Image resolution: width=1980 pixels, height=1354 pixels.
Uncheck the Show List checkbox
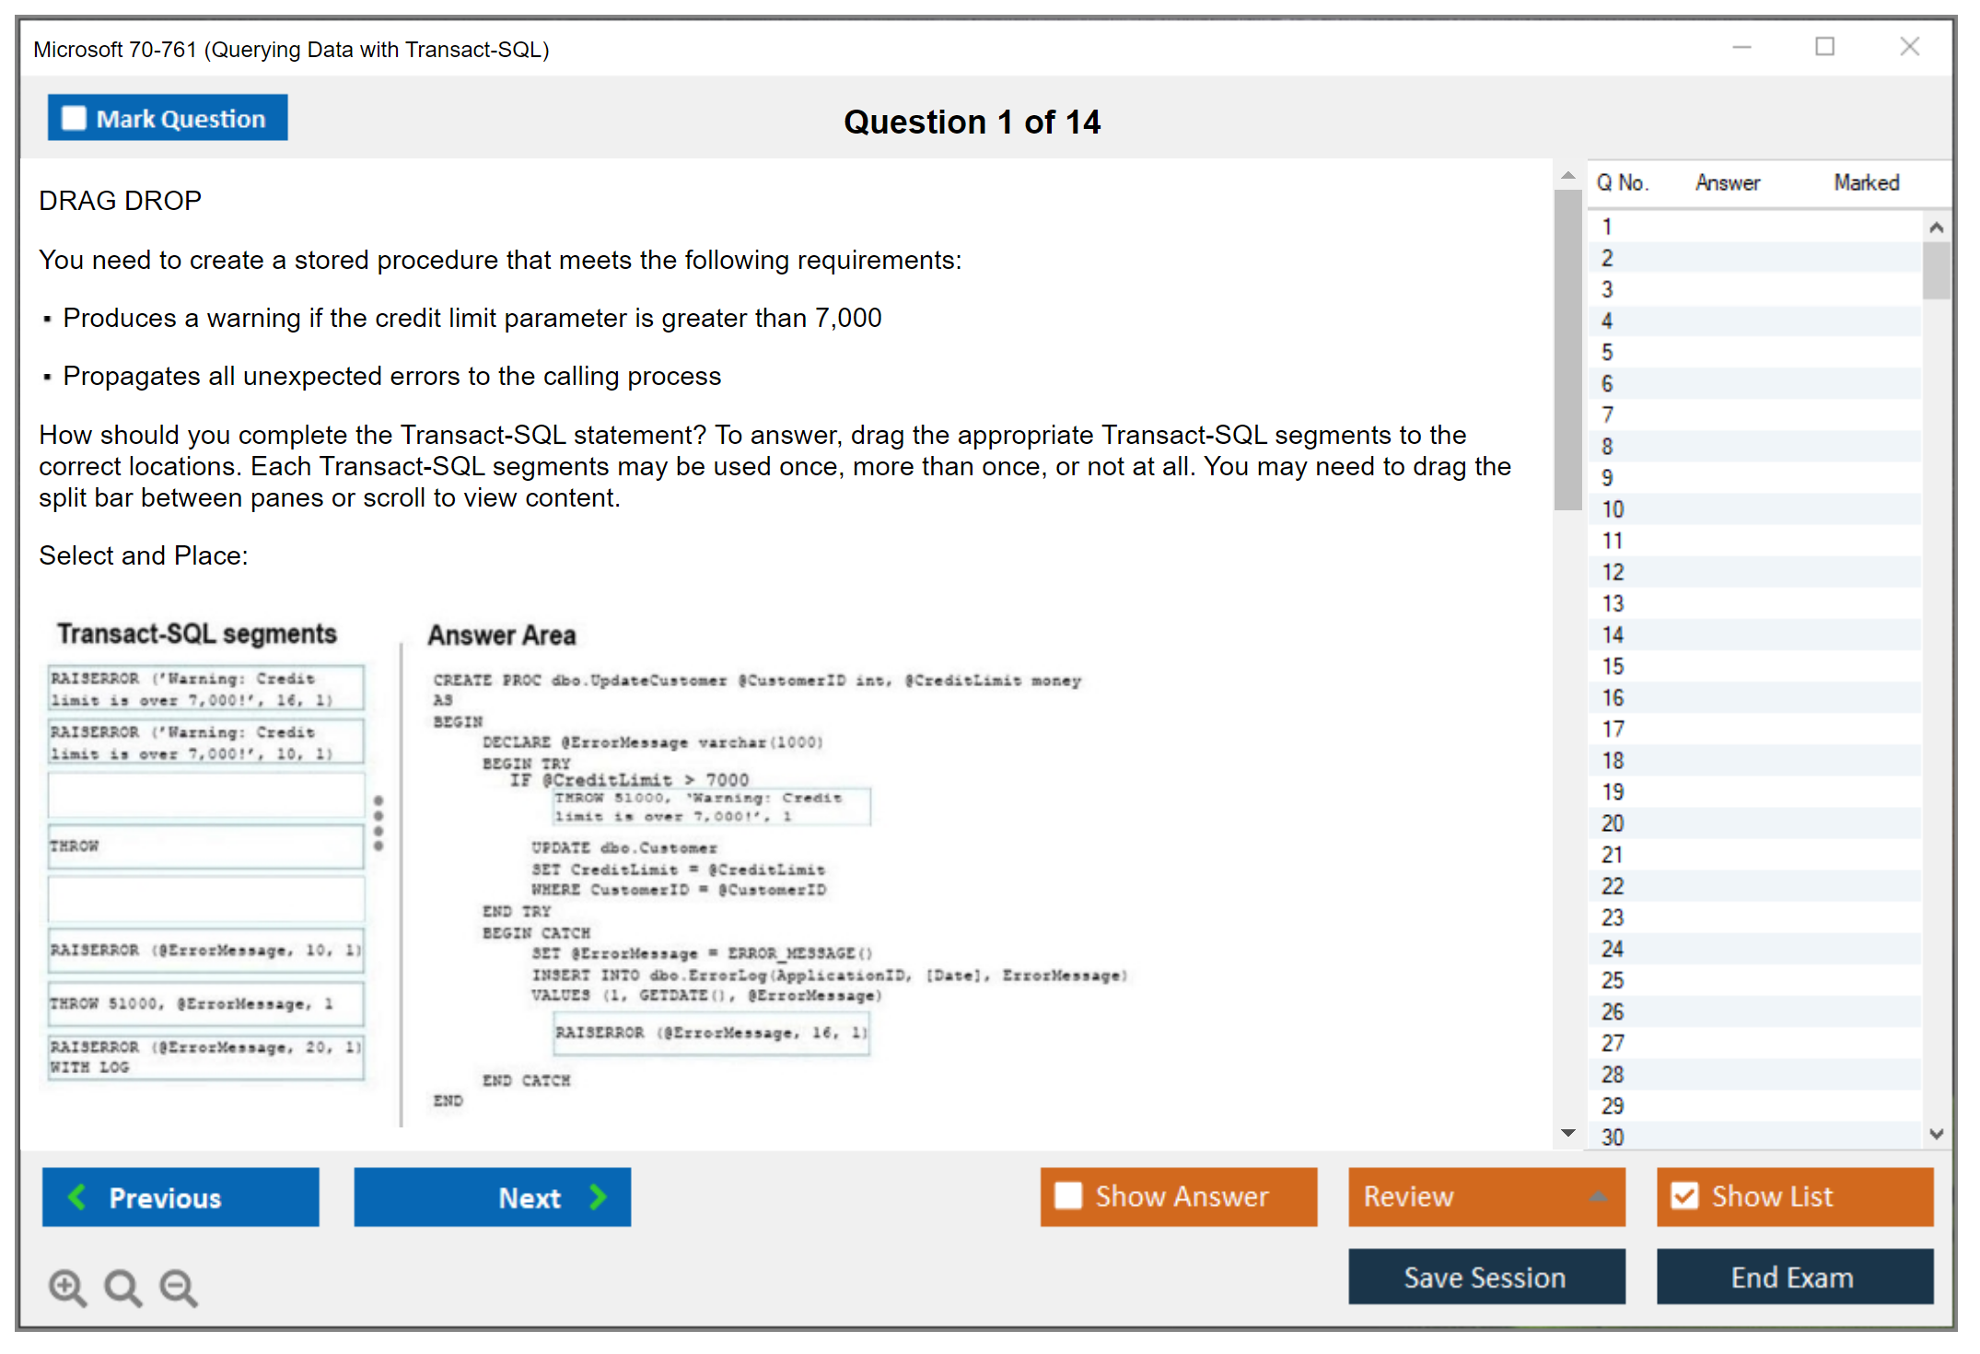[1684, 1196]
